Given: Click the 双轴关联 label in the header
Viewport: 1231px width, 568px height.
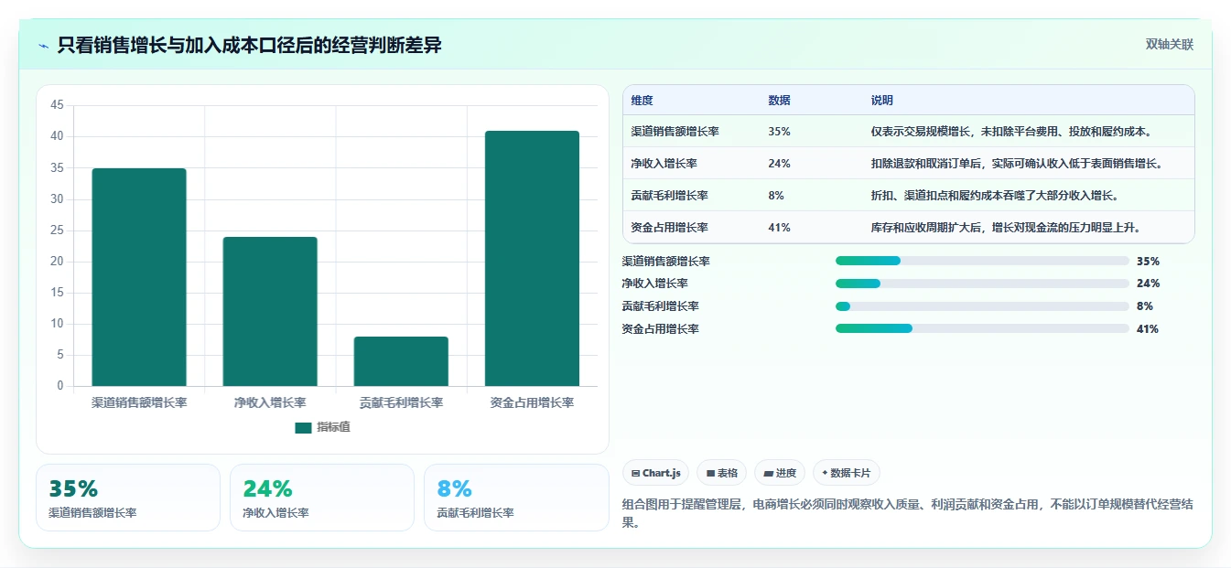Looking at the screenshot, I should tap(1170, 44).
